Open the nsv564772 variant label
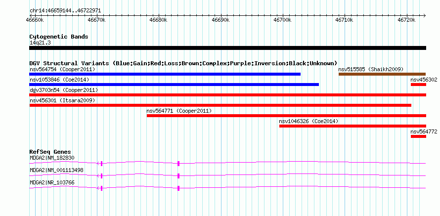 [424, 131]
